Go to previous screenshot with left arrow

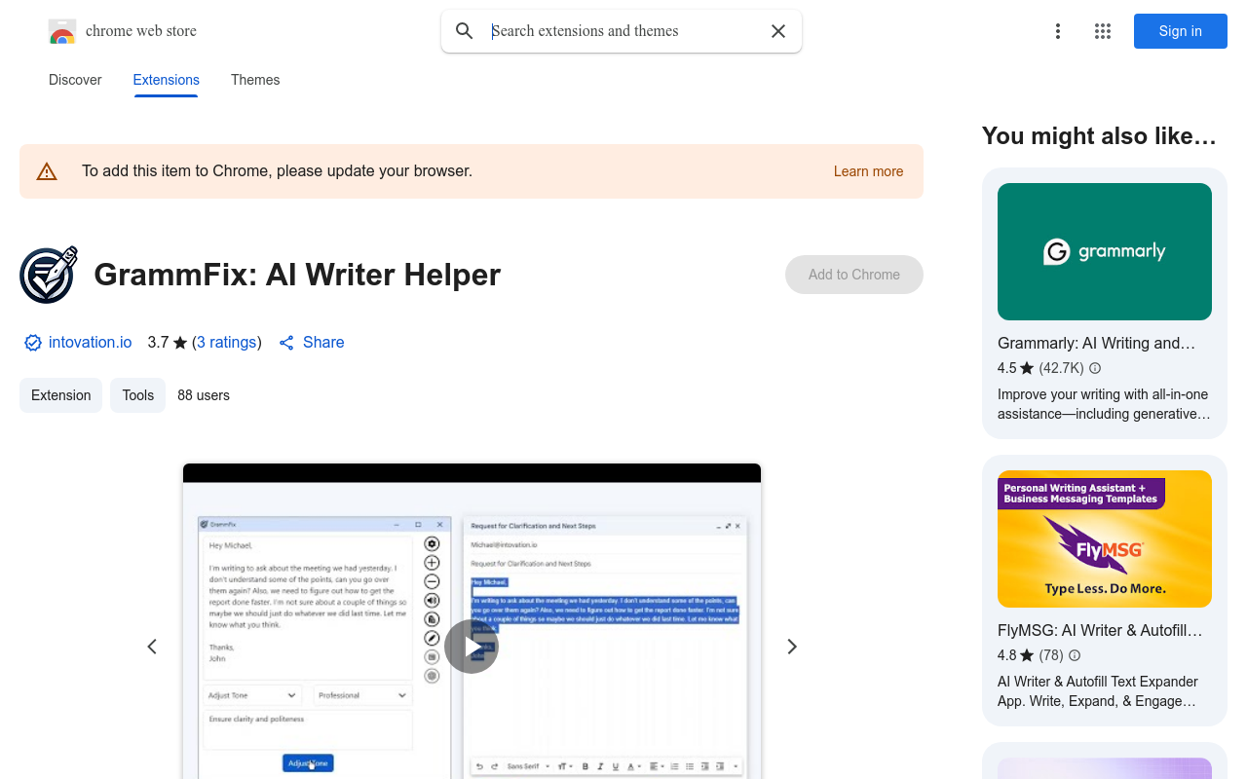[x=152, y=647]
